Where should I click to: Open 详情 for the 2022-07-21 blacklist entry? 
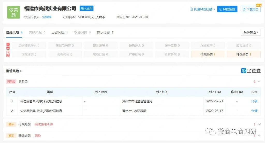click(254, 101)
